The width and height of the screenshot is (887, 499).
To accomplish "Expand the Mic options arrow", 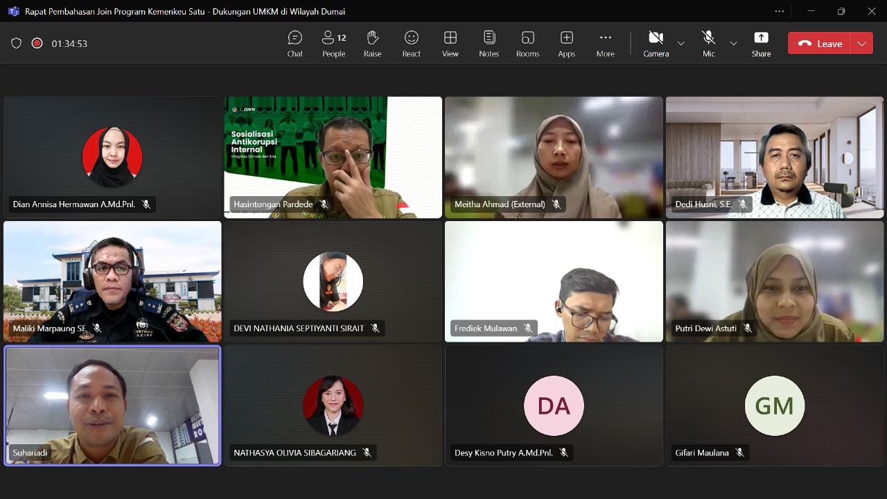I will pyautogui.click(x=733, y=44).
